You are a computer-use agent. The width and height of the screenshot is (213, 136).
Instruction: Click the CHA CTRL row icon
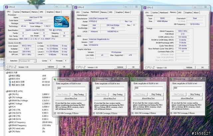click(x=10, y=110)
